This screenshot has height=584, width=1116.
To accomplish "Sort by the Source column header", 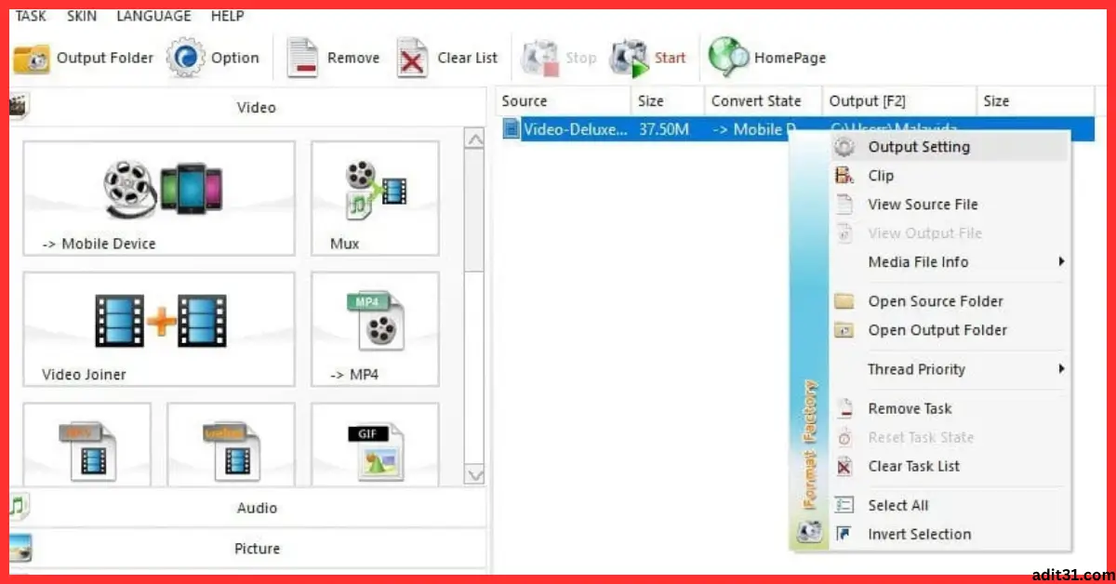I will coord(563,101).
